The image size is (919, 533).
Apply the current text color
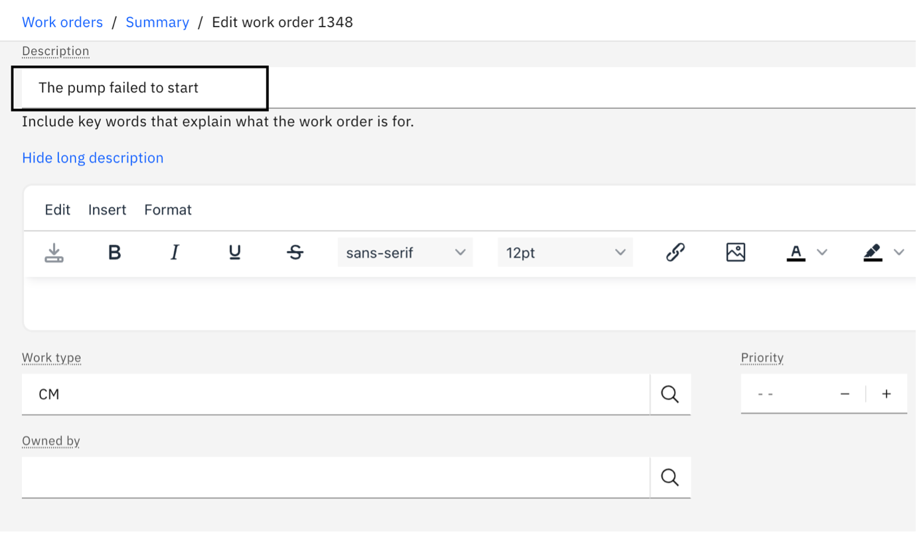pyautogui.click(x=795, y=252)
